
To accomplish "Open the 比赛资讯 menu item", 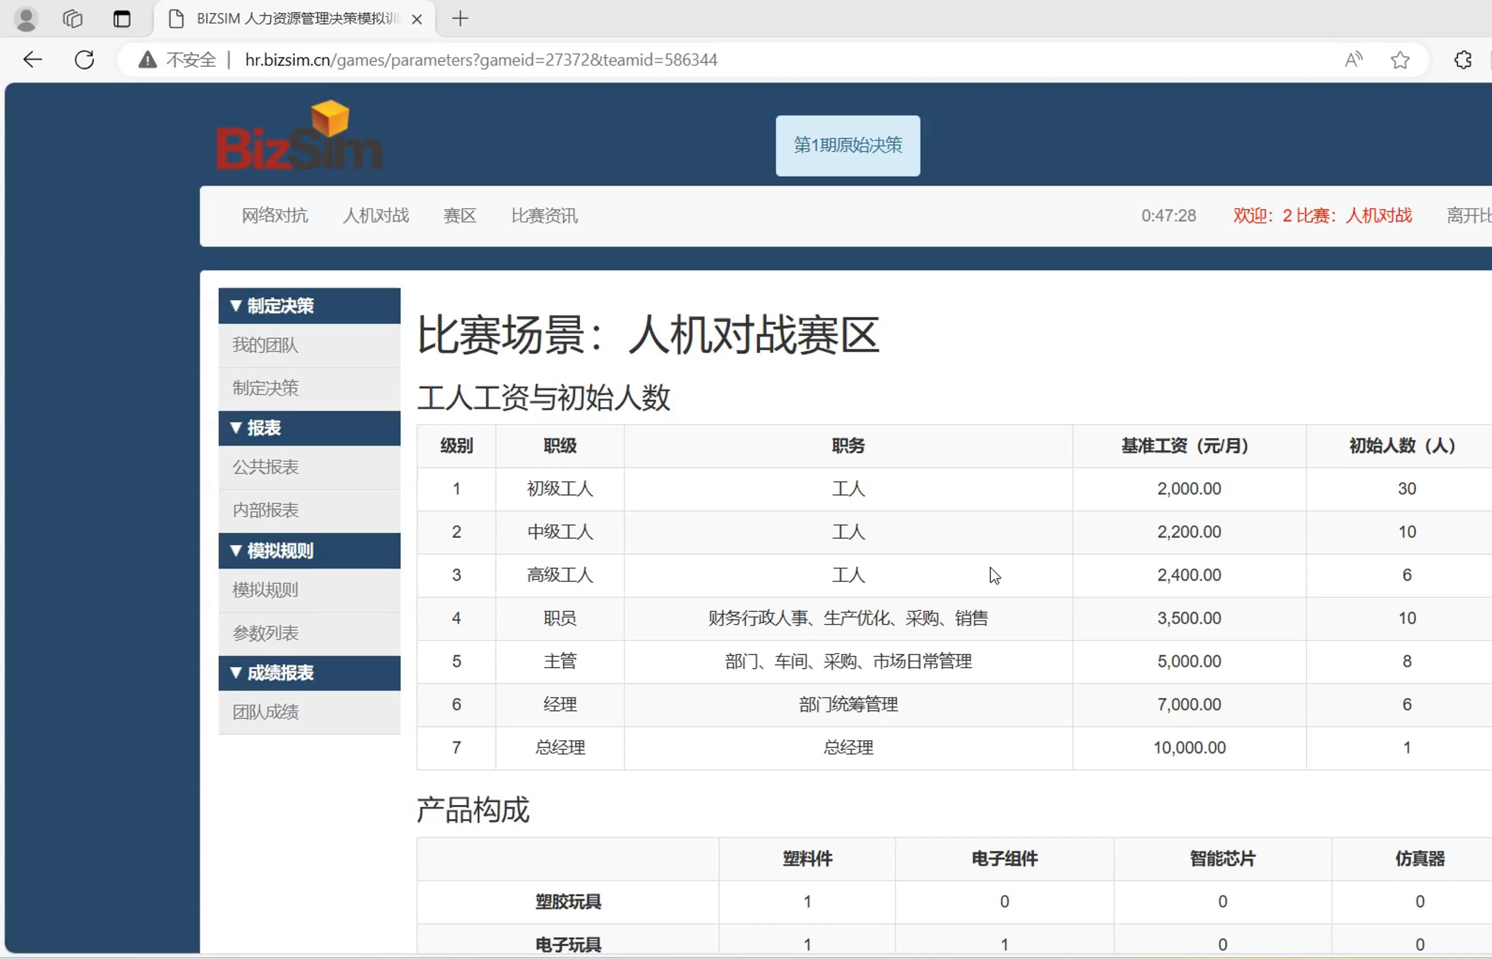I will tap(544, 215).
